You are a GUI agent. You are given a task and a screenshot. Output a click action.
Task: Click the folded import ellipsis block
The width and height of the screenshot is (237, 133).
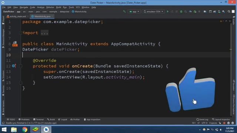(44, 33)
